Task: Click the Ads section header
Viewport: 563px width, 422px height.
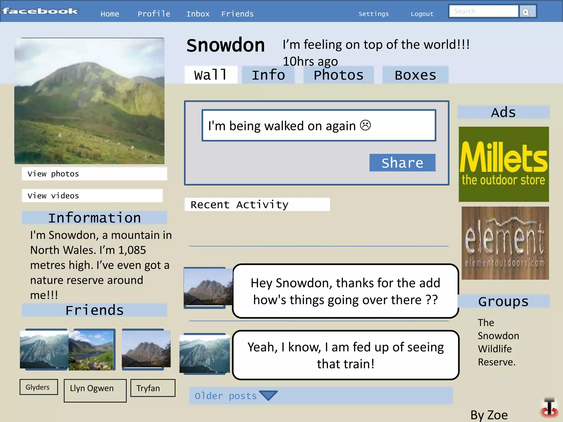Action: click(x=503, y=112)
